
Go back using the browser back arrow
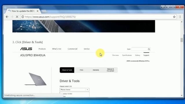(7, 17)
